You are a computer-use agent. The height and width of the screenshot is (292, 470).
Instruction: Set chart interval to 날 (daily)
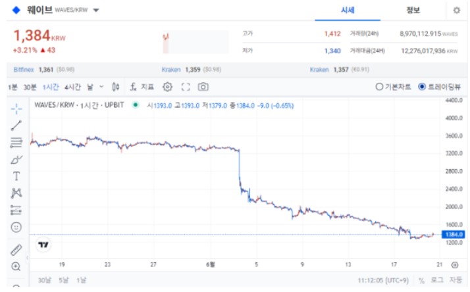click(90, 87)
